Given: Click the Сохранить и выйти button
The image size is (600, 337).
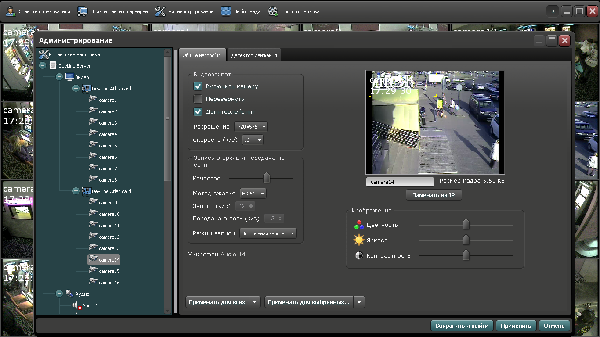Looking at the screenshot, I should pos(462,326).
